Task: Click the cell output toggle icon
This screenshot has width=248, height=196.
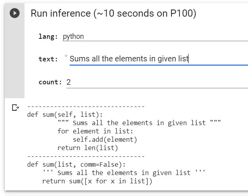Action: click(x=15, y=107)
